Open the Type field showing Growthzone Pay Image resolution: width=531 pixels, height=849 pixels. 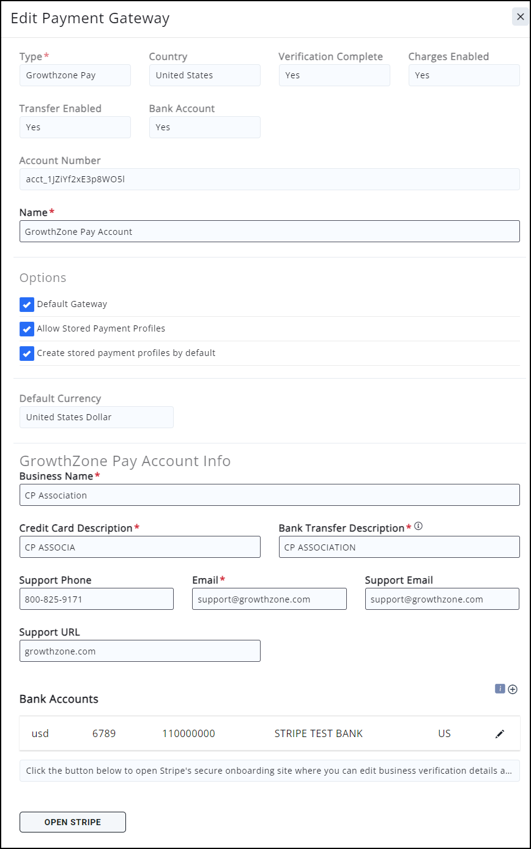pyautogui.click(x=75, y=75)
